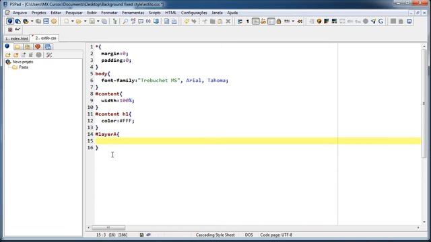Click the new file toolbar icon

[67, 21]
